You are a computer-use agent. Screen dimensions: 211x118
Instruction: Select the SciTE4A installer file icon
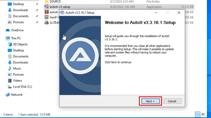click(x=47, y=22)
